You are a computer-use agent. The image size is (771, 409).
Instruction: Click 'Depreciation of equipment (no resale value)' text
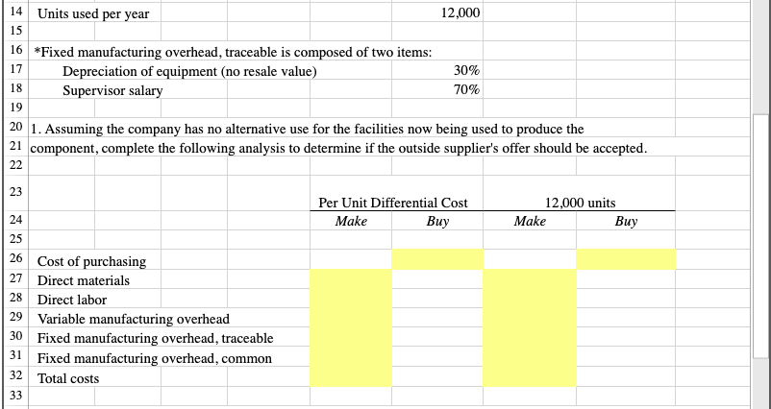[x=189, y=72]
